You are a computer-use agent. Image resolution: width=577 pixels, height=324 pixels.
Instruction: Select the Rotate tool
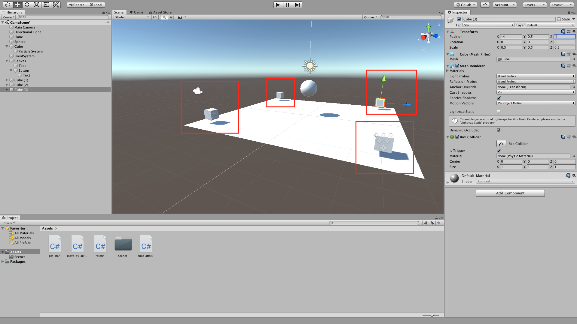(27, 4)
